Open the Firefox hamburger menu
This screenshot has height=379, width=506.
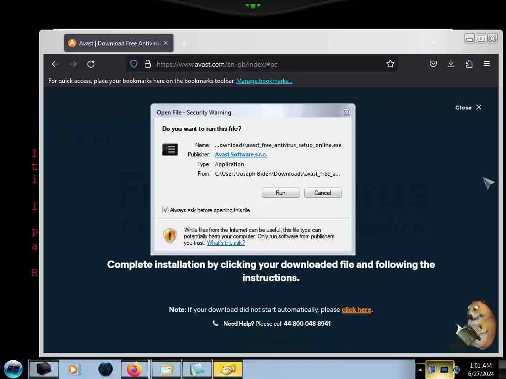tap(487, 64)
